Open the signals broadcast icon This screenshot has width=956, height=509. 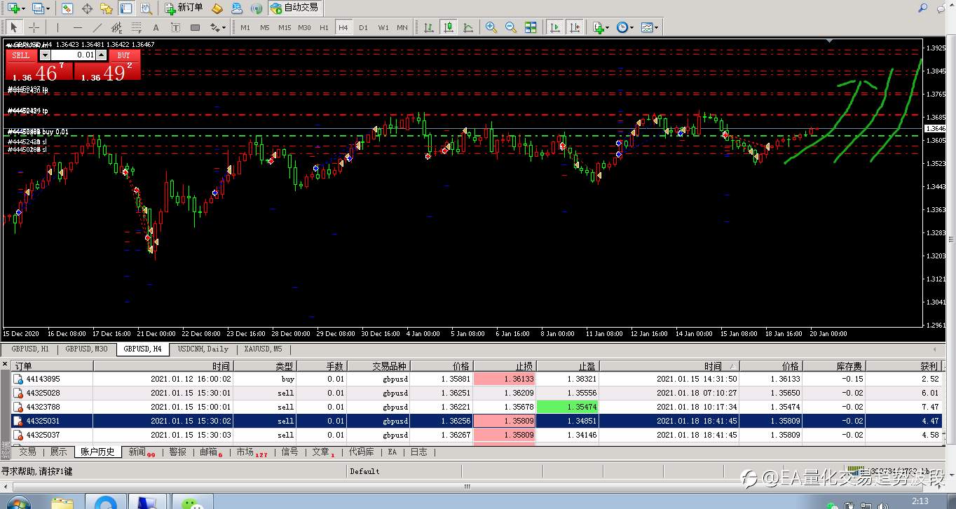257,8
